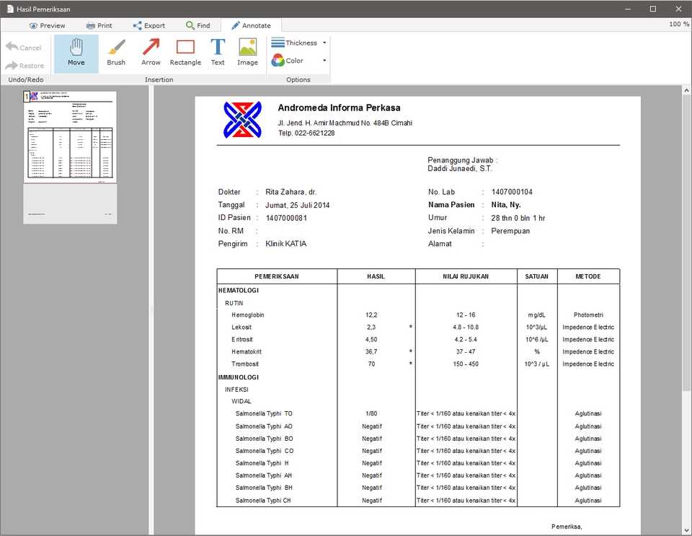Image resolution: width=692 pixels, height=536 pixels.
Task: Click age '28 thn 0 bln 1 hr'
Action: 518,218
